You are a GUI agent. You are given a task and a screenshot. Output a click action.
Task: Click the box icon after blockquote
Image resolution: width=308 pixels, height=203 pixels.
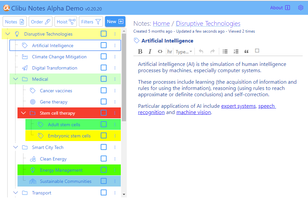(x=257, y=51)
